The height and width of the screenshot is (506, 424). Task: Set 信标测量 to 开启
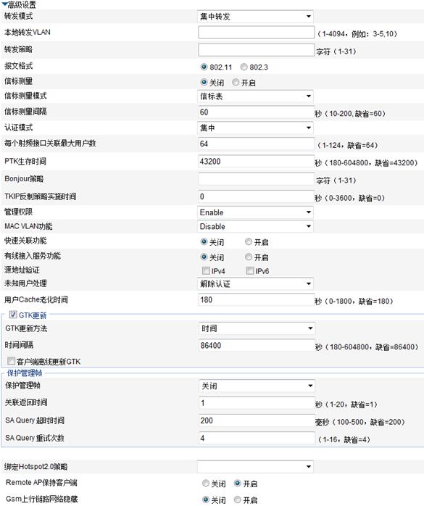(x=236, y=83)
